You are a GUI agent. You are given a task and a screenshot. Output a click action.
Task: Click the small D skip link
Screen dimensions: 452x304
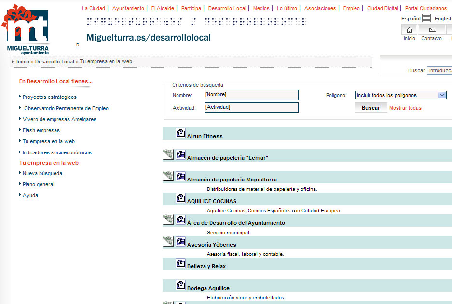(x=78, y=45)
